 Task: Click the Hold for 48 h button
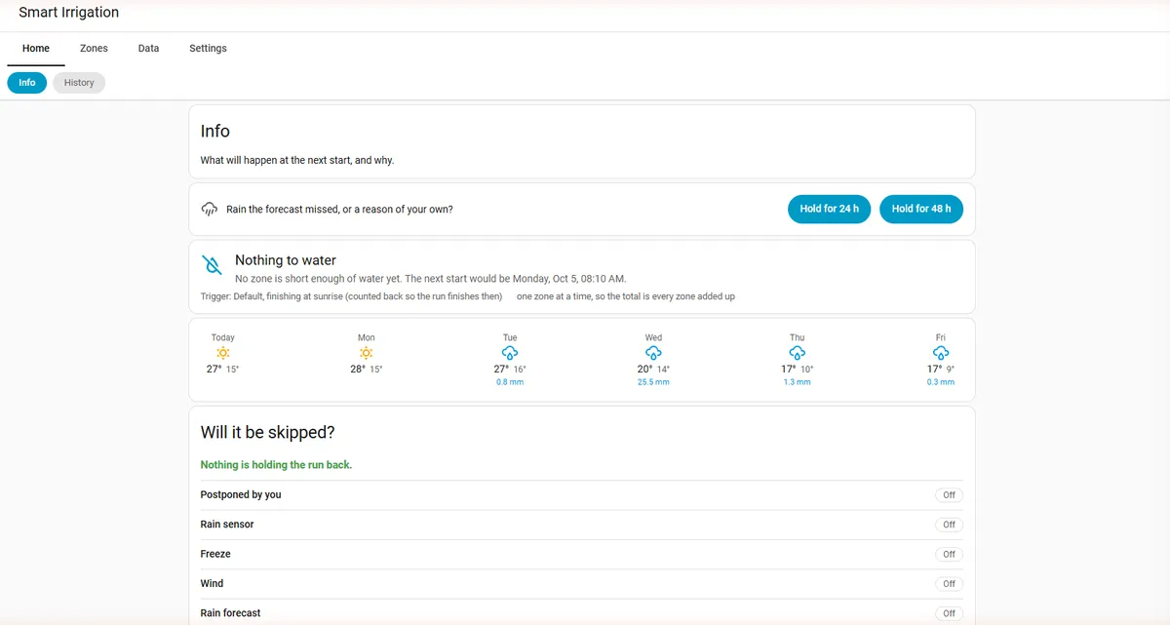pyautogui.click(x=921, y=209)
